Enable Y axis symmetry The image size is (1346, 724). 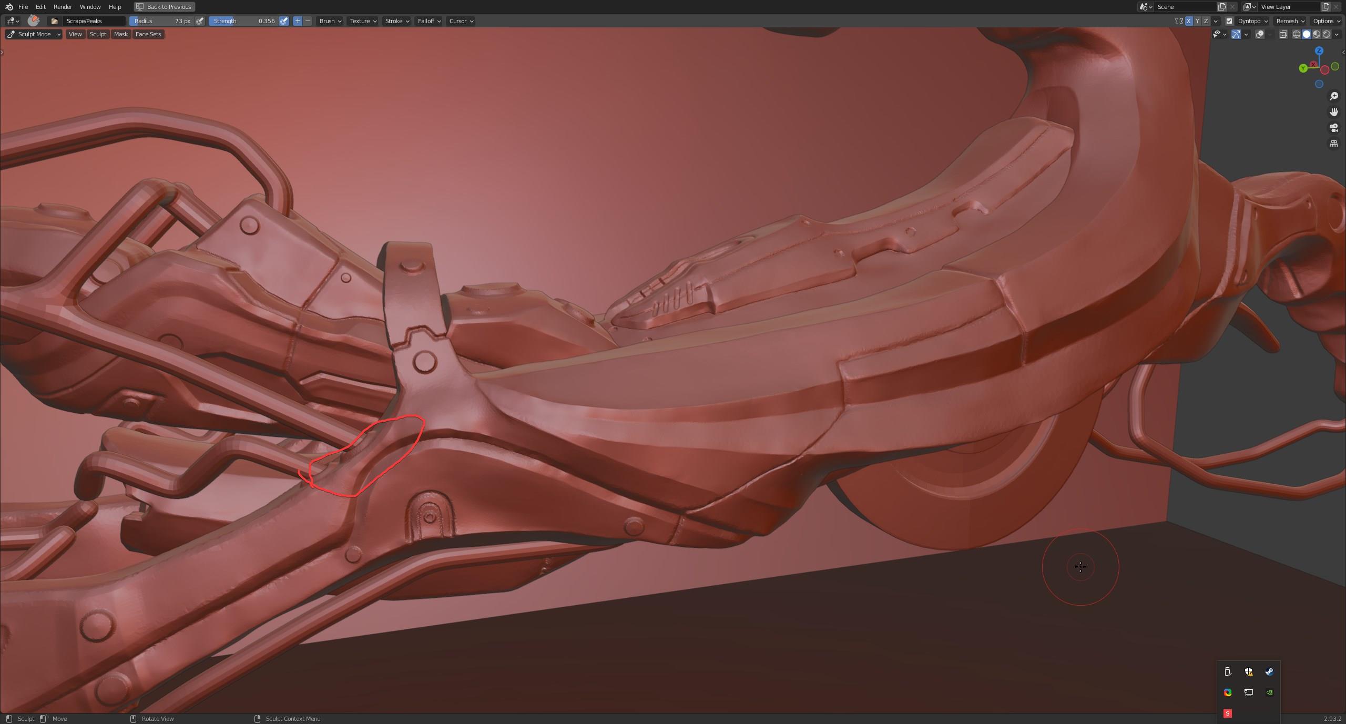[1197, 21]
